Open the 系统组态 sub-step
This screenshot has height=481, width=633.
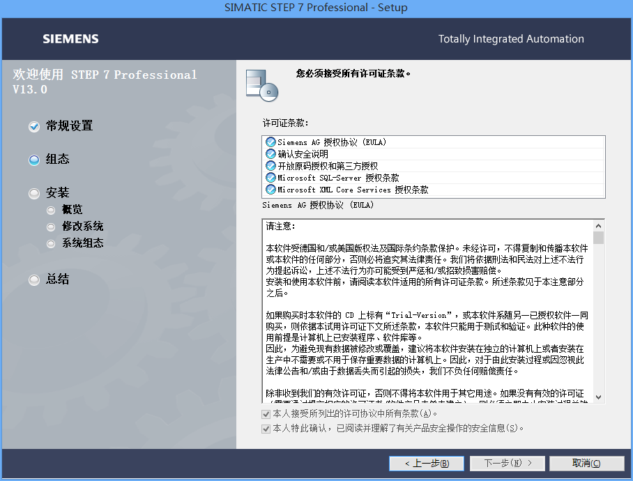82,243
